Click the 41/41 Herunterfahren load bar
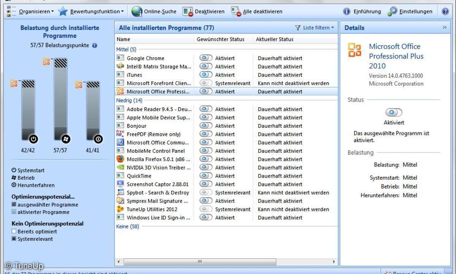The width and height of the screenshot is (456, 274). tap(93, 111)
